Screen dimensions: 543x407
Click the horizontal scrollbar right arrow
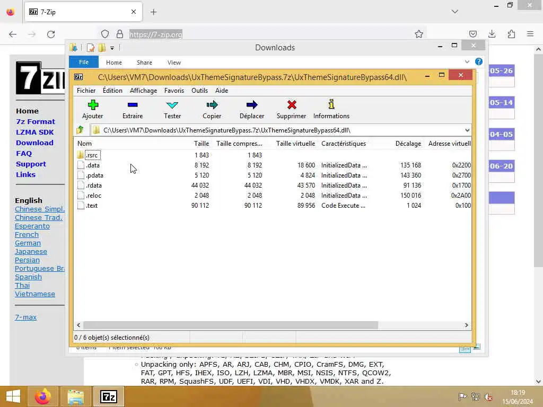467,325
